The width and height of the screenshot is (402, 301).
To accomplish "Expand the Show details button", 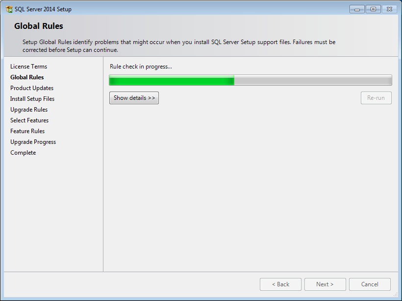I will [x=134, y=98].
